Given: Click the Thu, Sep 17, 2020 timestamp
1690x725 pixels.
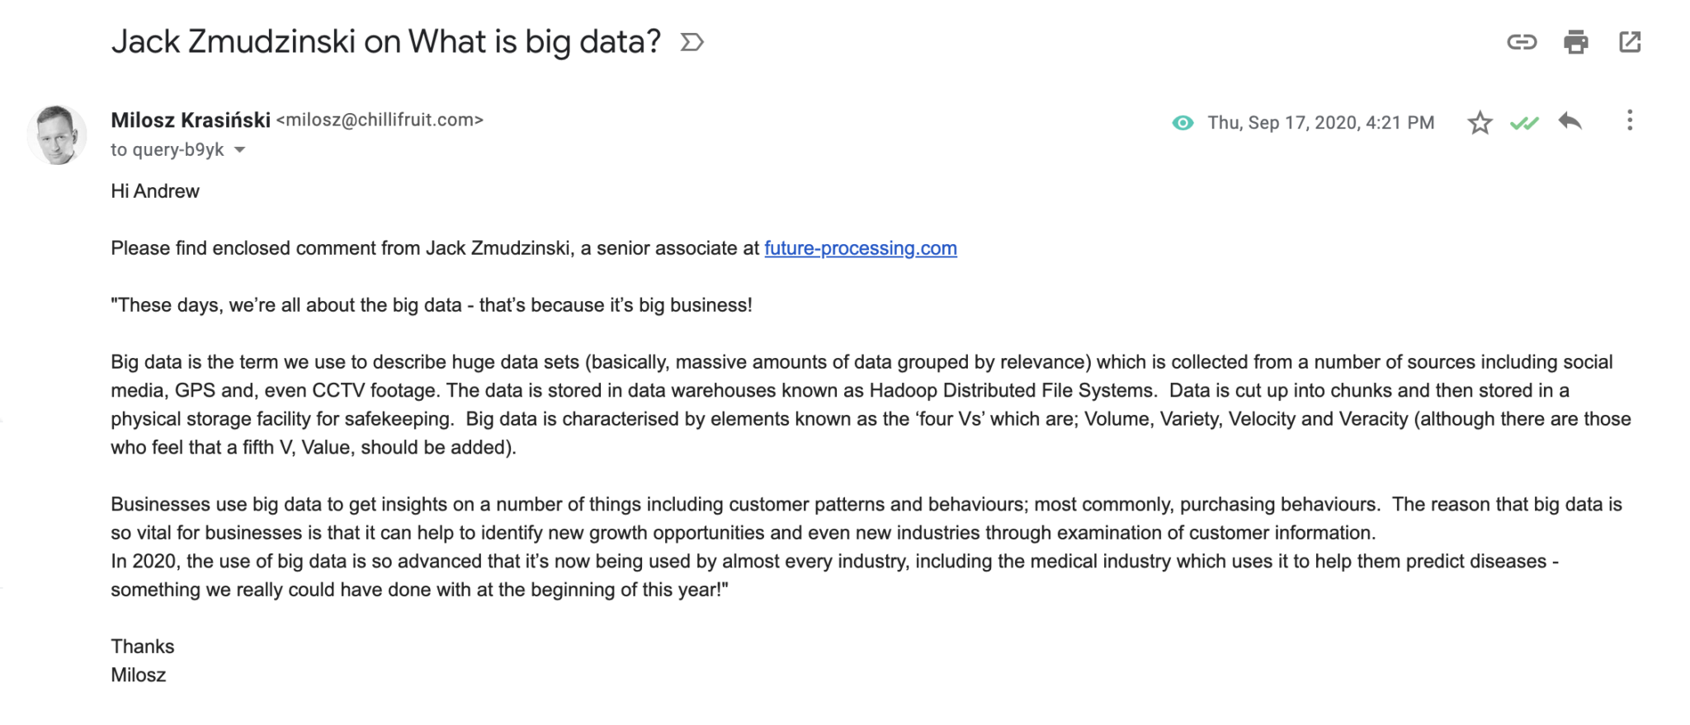Looking at the screenshot, I should coord(1321,123).
